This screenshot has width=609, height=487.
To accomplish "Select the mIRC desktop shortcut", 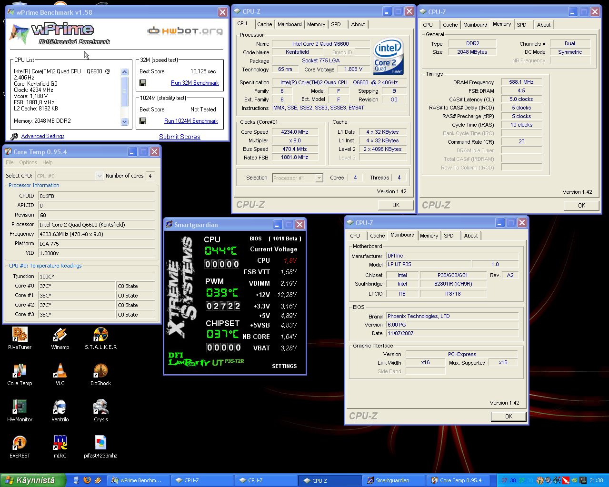I will pos(60,443).
